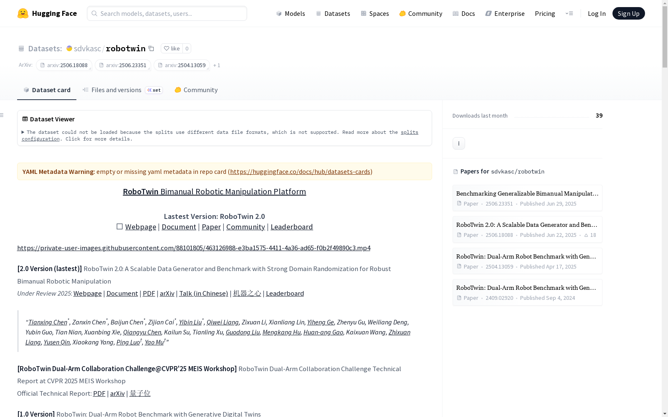Open the Datasets page
The width and height of the screenshot is (668, 417).
pyautogui.click(x=333, y=13)
